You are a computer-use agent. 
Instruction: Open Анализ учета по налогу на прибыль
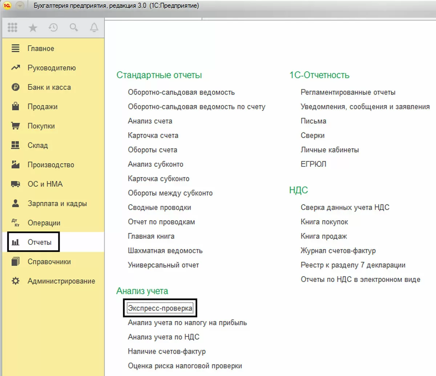click(187, 323)
